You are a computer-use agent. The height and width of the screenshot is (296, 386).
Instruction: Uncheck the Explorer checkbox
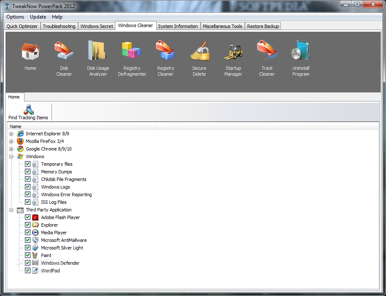click(x=27, y=225)
